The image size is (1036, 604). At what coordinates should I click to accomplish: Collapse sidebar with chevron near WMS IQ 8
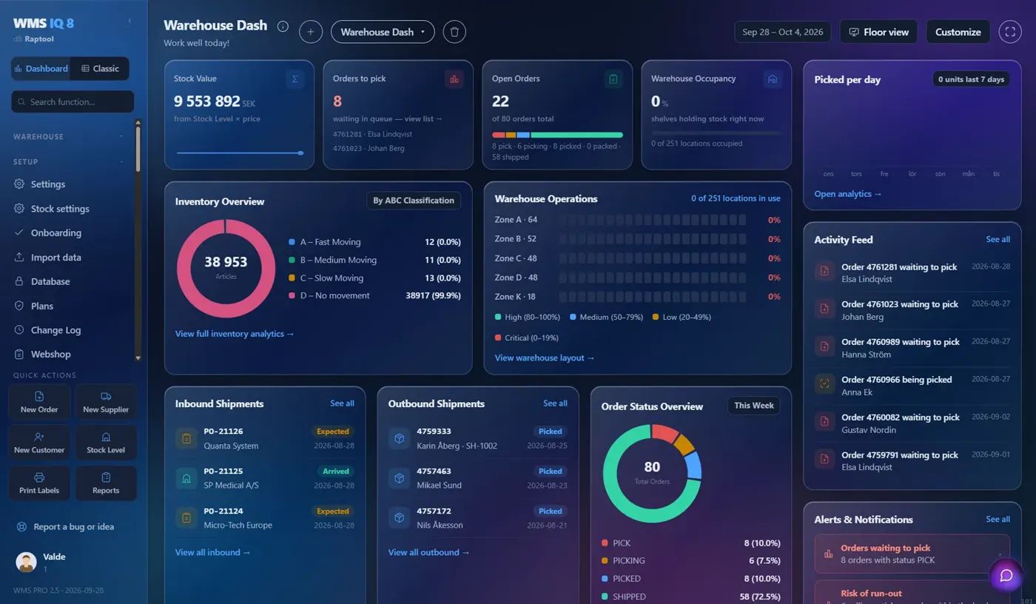(x=129, y=21)
